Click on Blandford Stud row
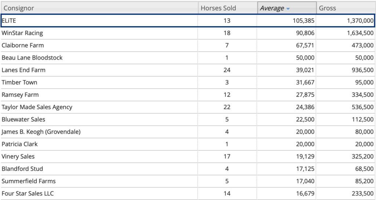Viewport: 376px width, 200px height. [x=22, y=169]
